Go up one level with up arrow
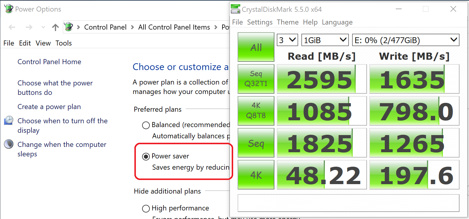This screenshot has width=469, height=219. (x=55, y=27)
